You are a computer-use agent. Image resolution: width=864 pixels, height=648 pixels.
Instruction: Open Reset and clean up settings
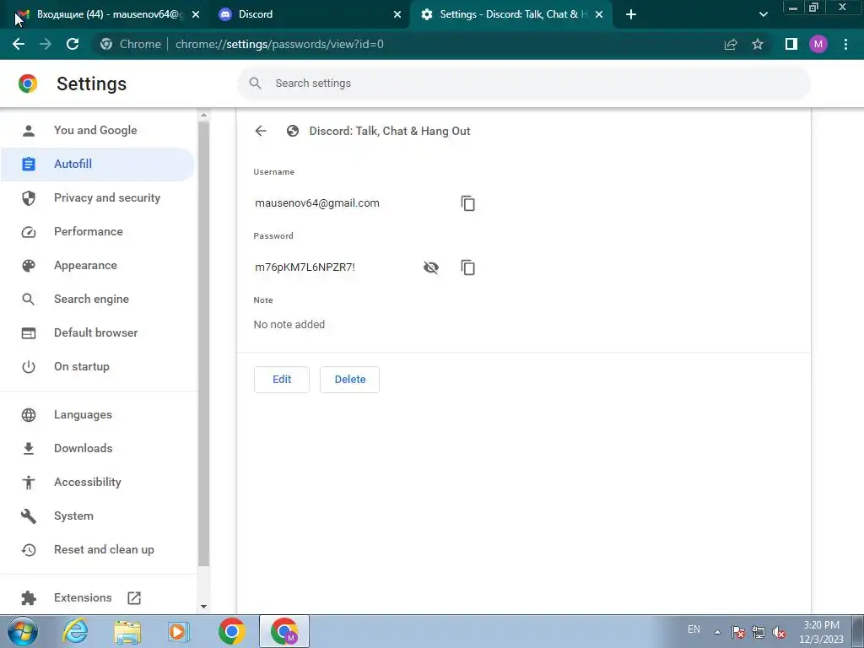point(97,549)
